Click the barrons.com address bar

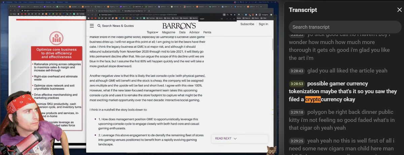coord(160,15)
